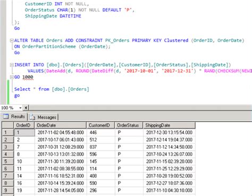252x196 pixels.
Task: Collapse the INSERT INTO Orders statement block
Action: pyautogui.click(x=12, y=65)
